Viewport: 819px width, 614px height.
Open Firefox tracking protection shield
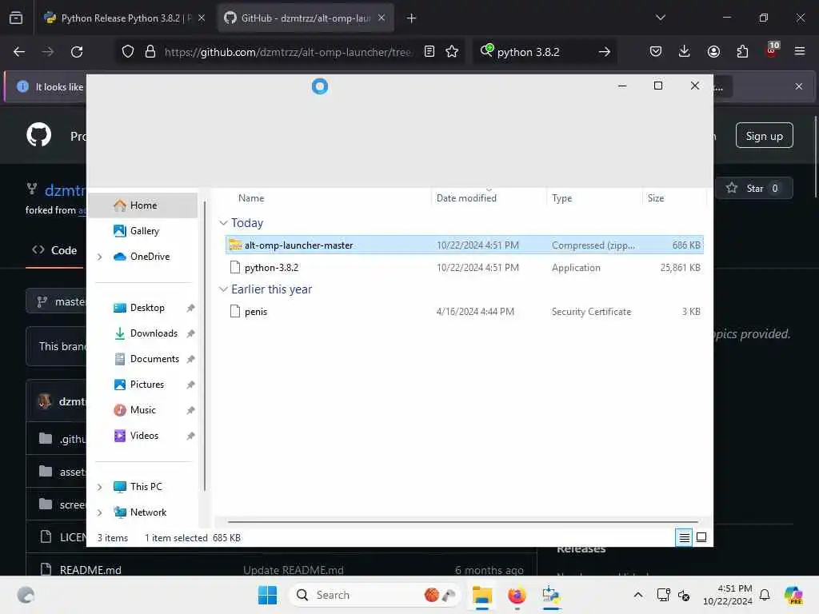pos(128,52)
